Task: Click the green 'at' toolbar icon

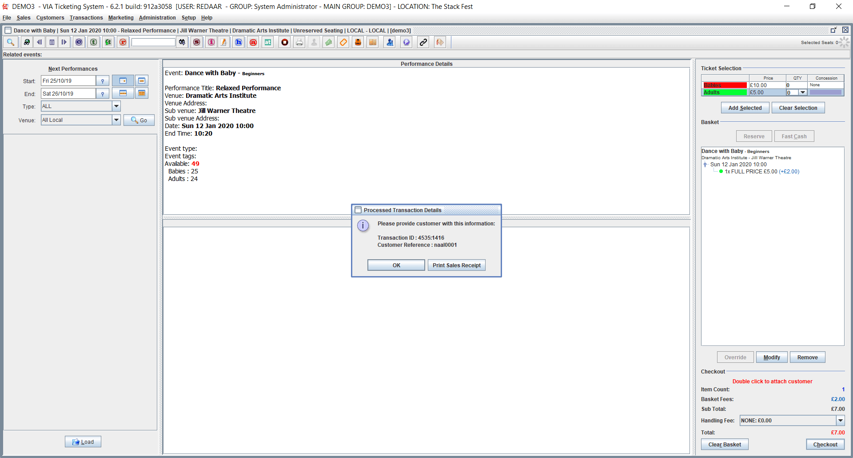Action: click(x=268, y=42)
